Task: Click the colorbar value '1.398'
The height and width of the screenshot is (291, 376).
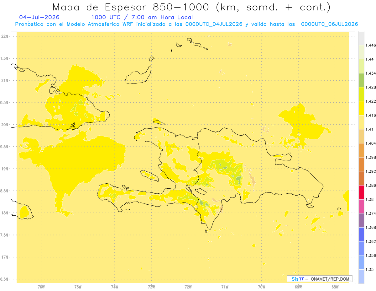Action: click(371, 157)
